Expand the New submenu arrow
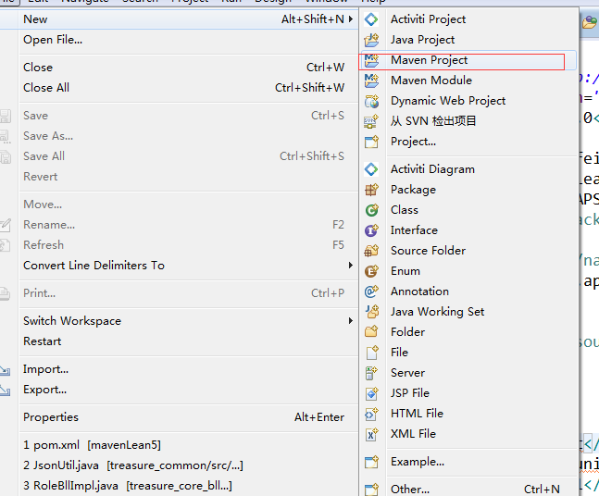This screenshot has height=496, width=599. (351, 19)
